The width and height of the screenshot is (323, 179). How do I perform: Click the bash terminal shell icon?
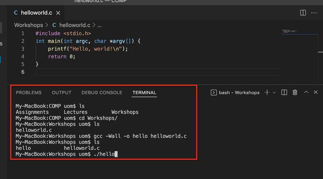[214, 93]
